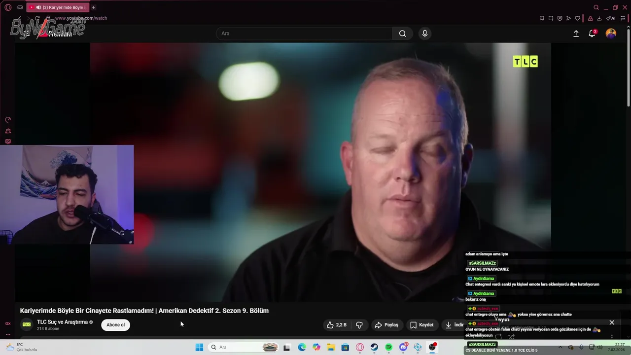The width and height of the screenshot is (631, 355).
Task: Open Microsoft Edge from taskbar
Action: tap(302, 347)
